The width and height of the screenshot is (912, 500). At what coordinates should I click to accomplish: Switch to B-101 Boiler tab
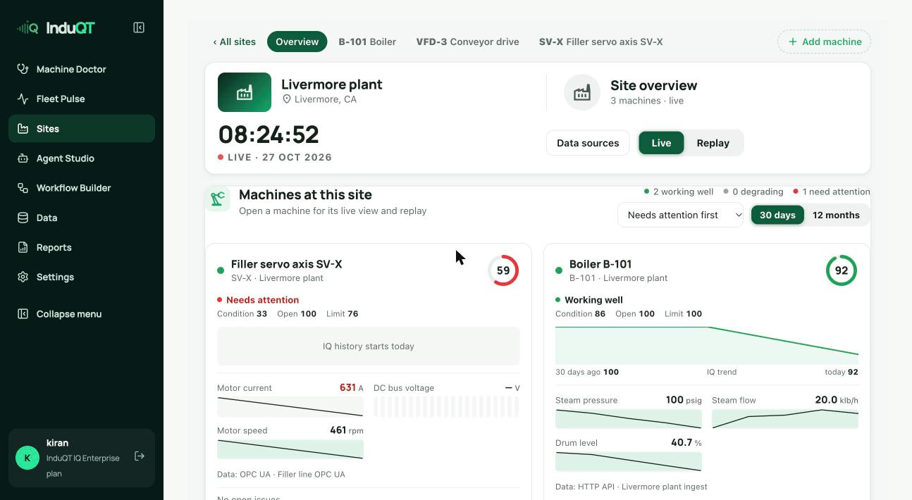[x=367, y=42]
